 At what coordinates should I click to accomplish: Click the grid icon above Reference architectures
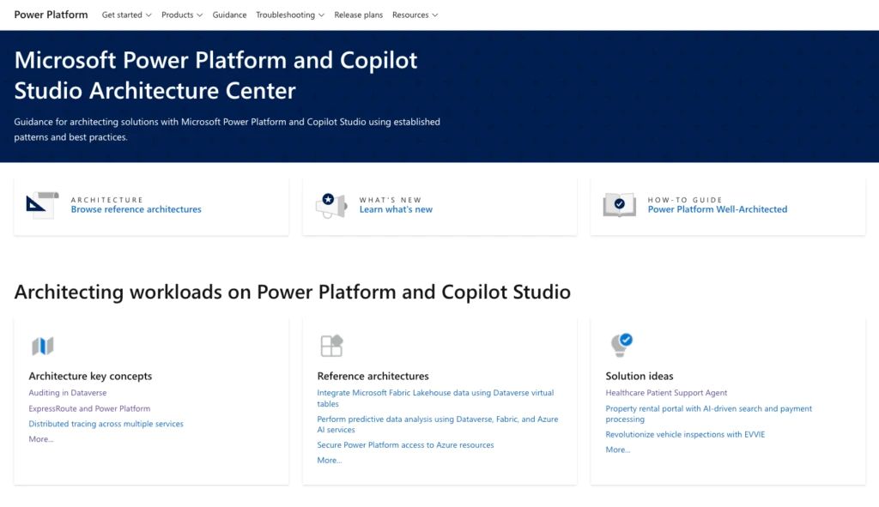click(x=331, y=345)
